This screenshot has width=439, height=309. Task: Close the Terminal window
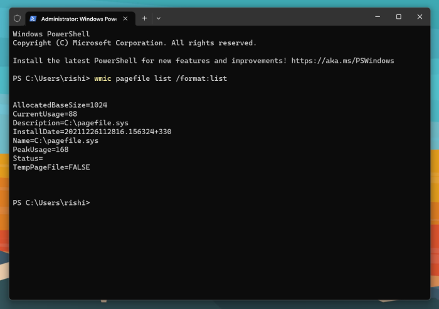420,17
